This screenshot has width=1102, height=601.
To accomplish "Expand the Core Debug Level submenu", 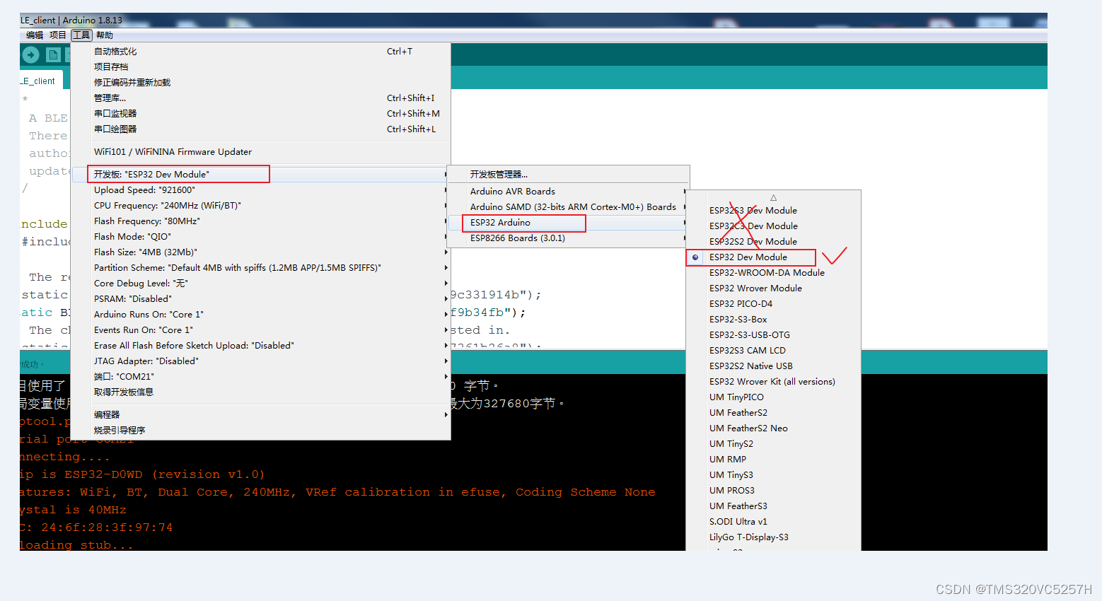I will tap(261, 284).
